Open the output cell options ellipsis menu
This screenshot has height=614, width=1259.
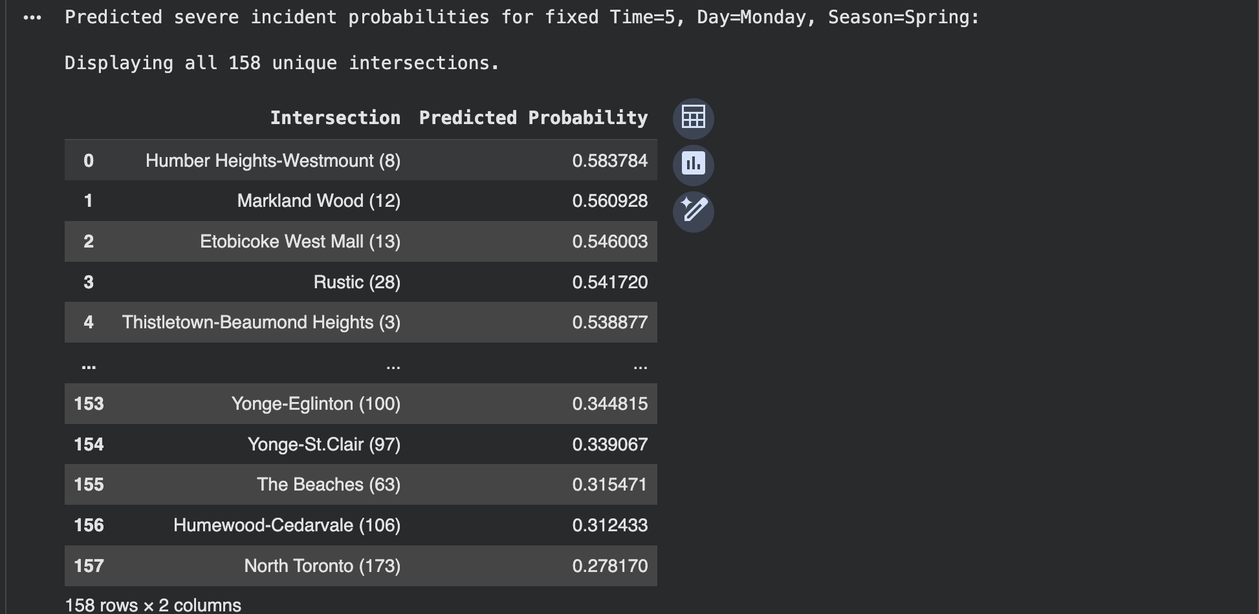(x=32, y=18)
